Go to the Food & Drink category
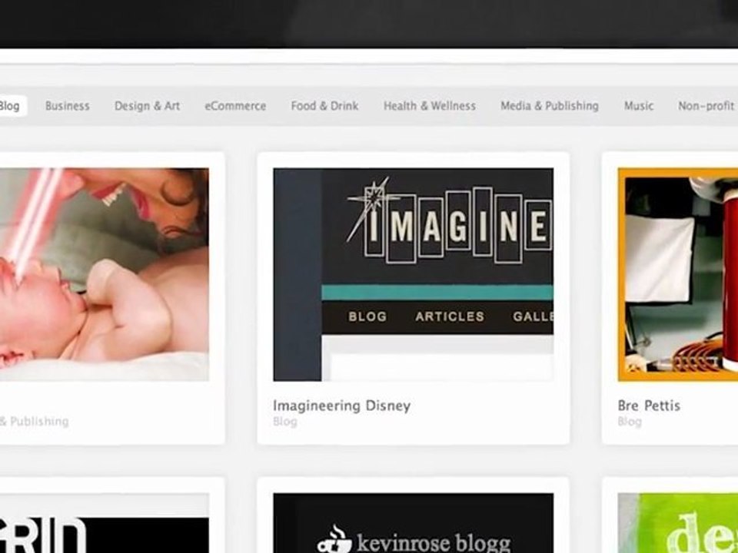 (324, 106)
